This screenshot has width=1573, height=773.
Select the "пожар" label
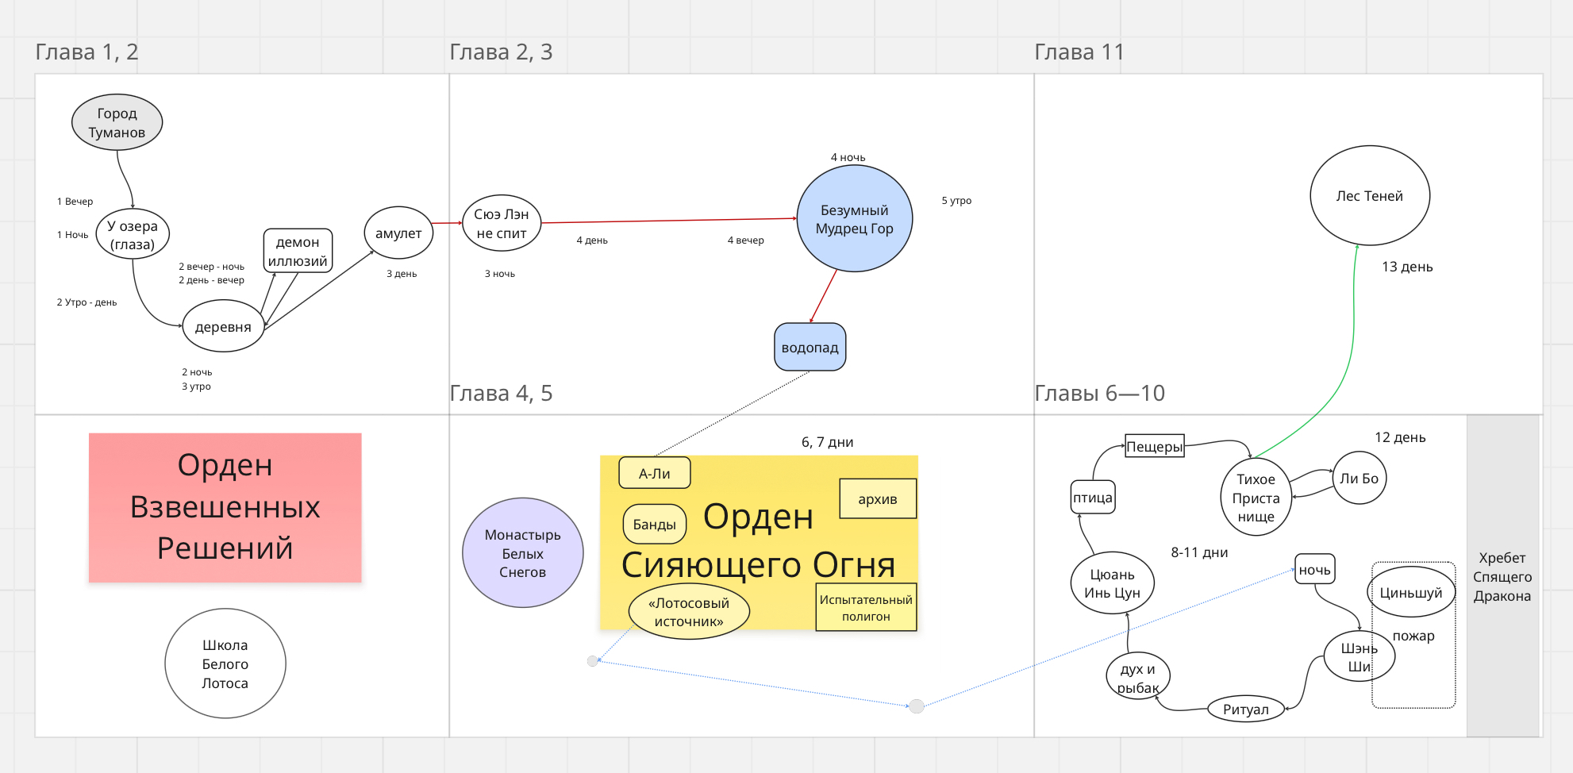click(x=1413, y=636)
